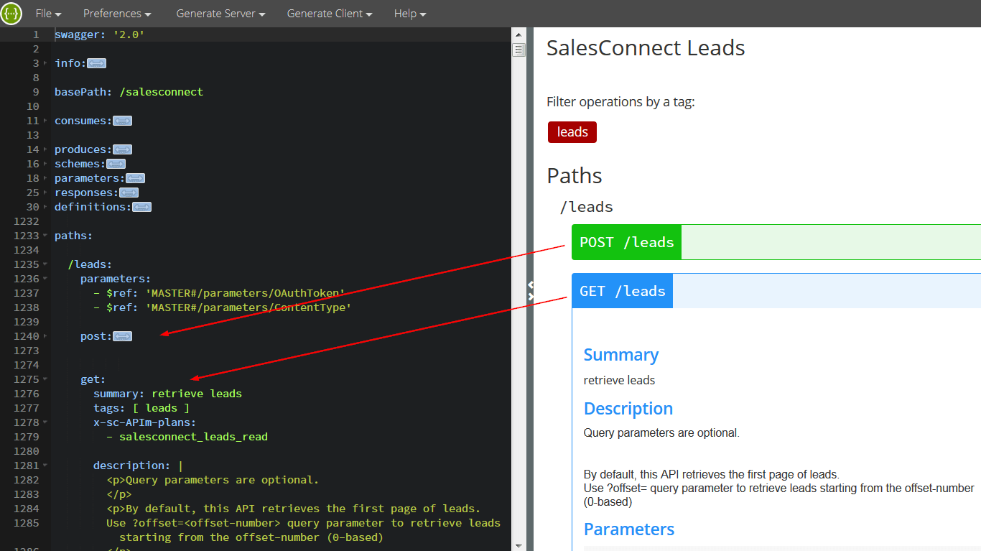Collapse the GET /leads operation header
The width and height of the screenshot is (981, 551).
(x=622, y=290)
